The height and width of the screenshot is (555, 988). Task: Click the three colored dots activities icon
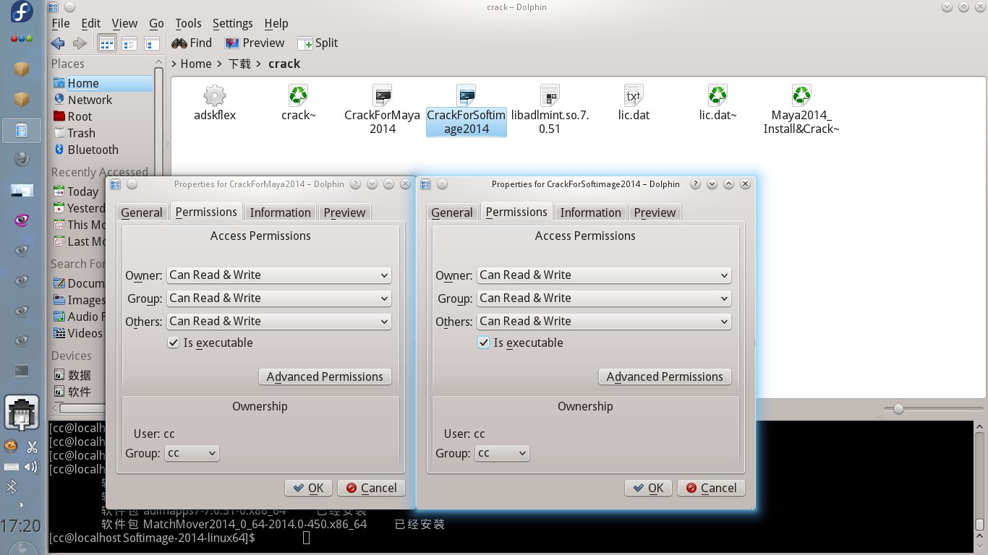(22, 39)
